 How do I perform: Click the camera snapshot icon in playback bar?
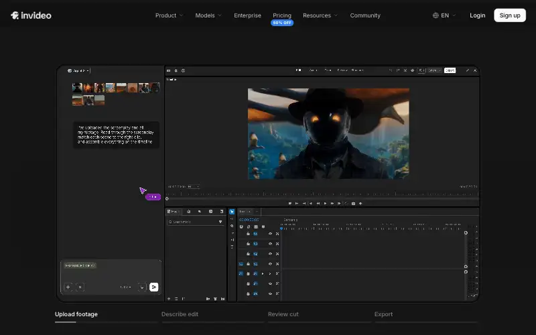click(354, 204)
